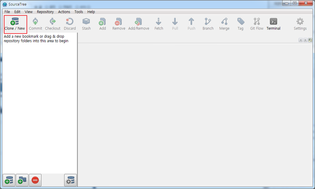315x189 pixels.
Task: Click the SourceTree title bar icon
Action: (x=5, y=4)
